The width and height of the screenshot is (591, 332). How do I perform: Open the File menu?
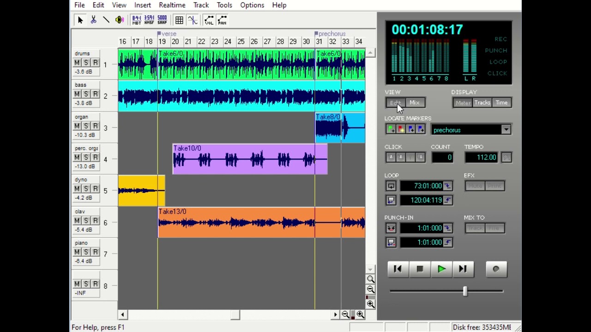79,5
